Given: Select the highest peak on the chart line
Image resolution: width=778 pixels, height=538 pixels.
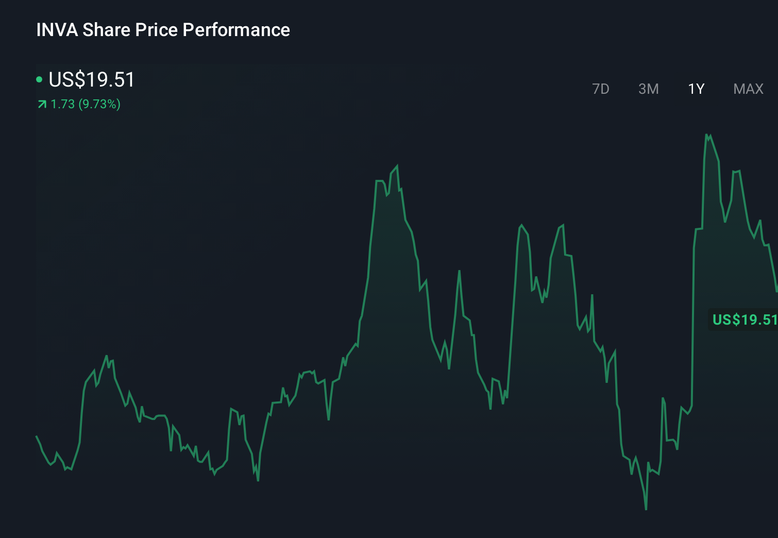Looking at the screenshot, I should click(x=707, y=134).
